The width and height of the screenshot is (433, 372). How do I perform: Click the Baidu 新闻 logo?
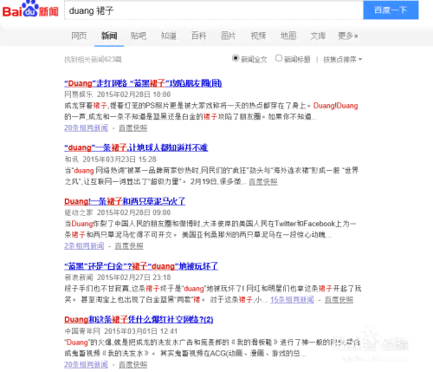30,10
